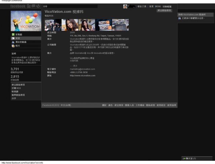
Task: Change language via 中文(台灣) footer link
Action: 66,105
